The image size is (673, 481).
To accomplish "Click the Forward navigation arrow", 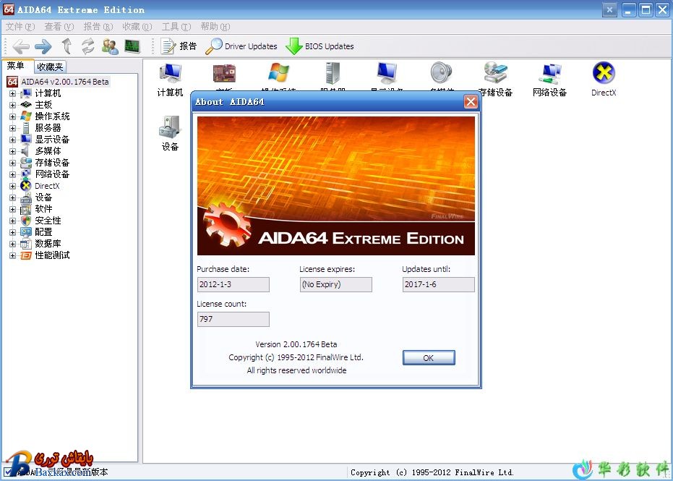I will click(43, 46).
